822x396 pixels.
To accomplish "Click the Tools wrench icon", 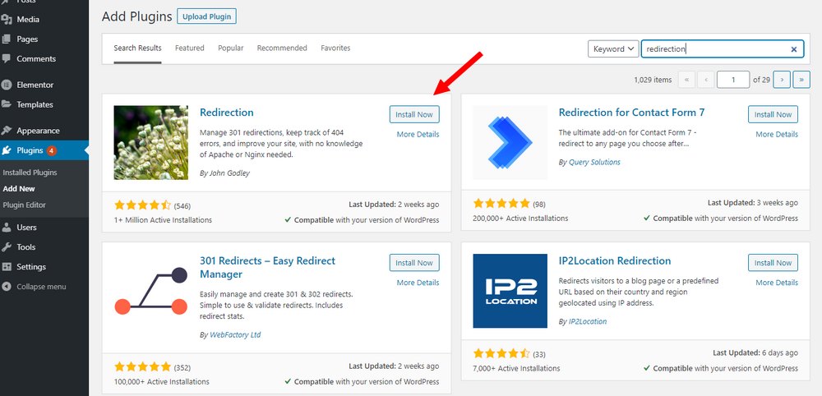I will pyautogui.click(x=7, y=247).
